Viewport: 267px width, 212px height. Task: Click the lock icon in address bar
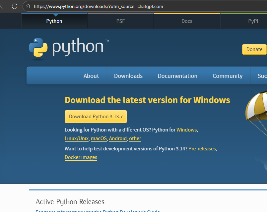[x=28, y=6]
